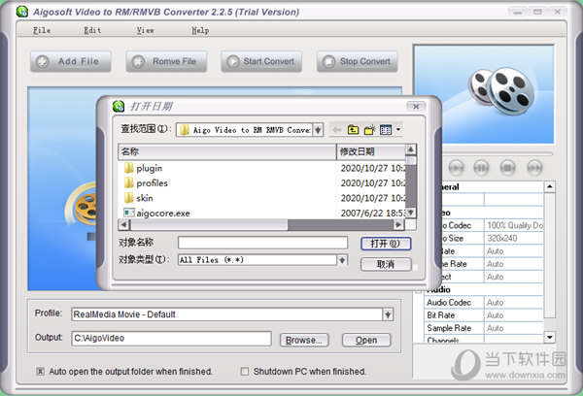The width and height of the screenshot is (583, 396).
Task: Click horizontal scroll left arrow in dialog
Action: pos(123,224)
